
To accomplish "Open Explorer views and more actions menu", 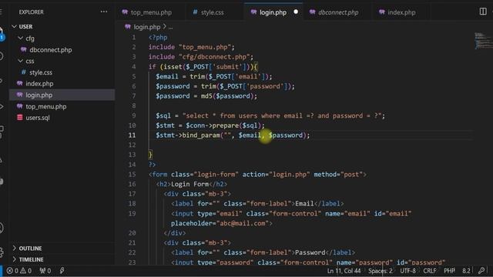I will [104, 12].
